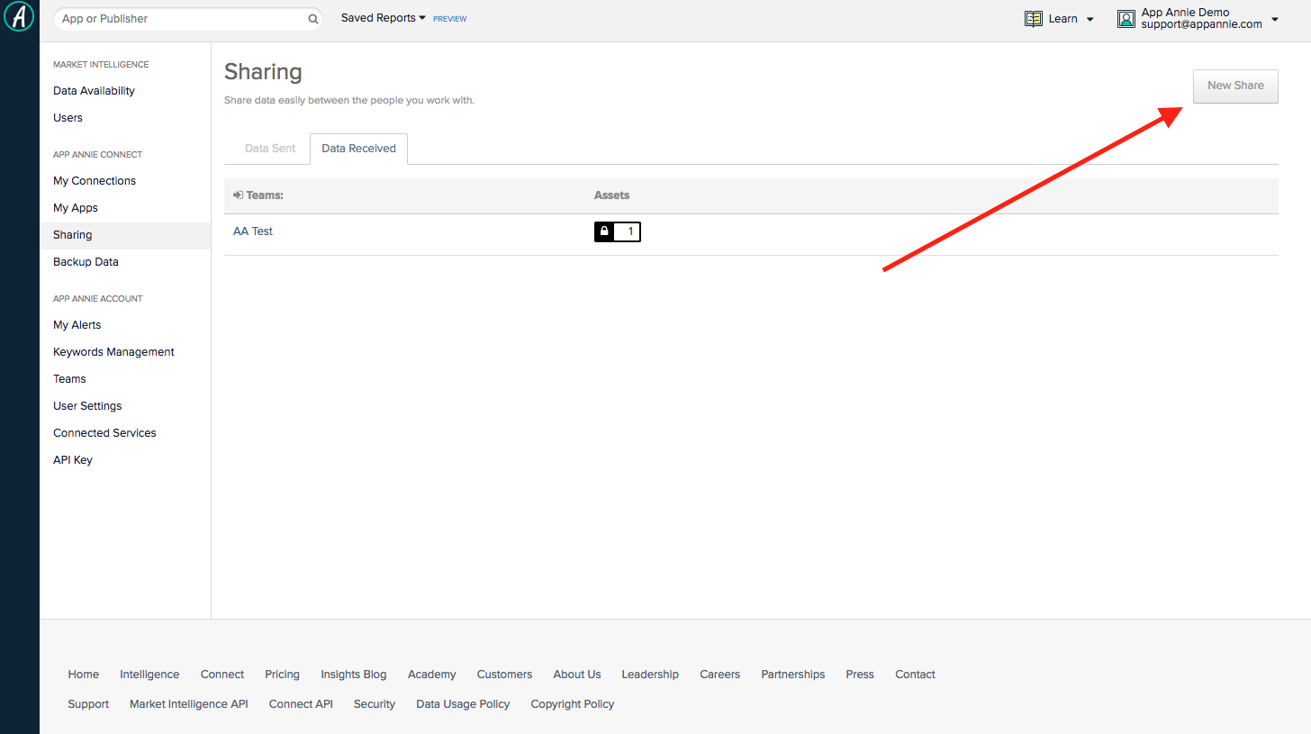This screenshot has width=1311, height=734.
Task: Click Market Intelligence API footer link
Action: tap(189, 704)
